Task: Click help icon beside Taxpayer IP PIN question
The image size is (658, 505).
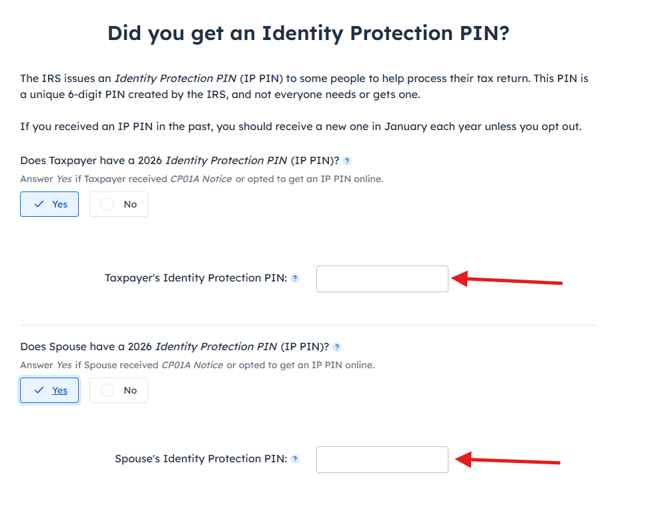Action: (x=347, y=161)
